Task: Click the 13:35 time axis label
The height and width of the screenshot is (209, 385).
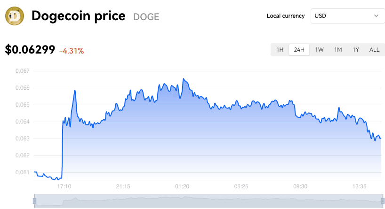Action: [359, 186]
